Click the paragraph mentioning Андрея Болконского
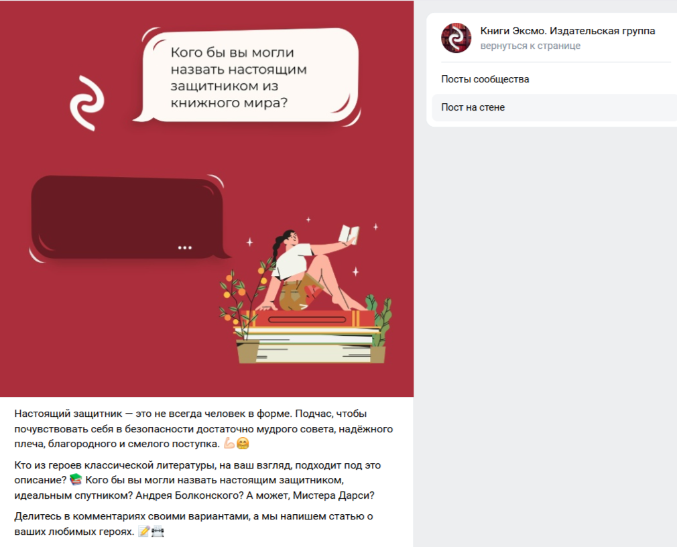Screen dimensions: 677x547 tap(198, 480)
